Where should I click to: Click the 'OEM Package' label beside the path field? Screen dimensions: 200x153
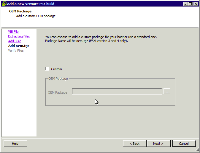(x=58, y=92)
